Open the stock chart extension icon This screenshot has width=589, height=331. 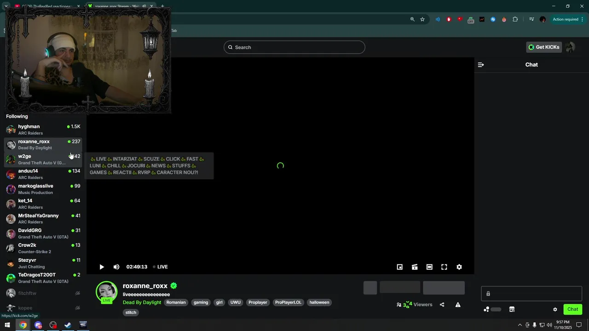tap(482, 19)
